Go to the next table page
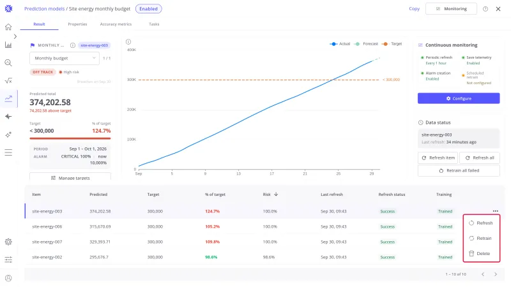The height and width of the screenshot is (287, 511). click(x=496, y=274)
